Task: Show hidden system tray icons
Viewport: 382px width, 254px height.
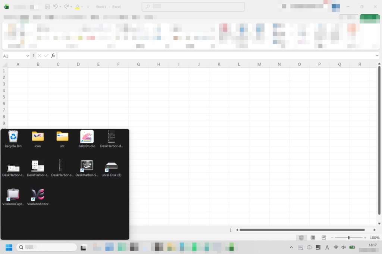Action: (x=291, y=247)
